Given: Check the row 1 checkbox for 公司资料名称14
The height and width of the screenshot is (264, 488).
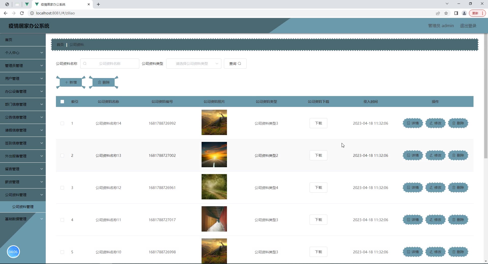Looking at the screenshot, I should click(62, 123).
